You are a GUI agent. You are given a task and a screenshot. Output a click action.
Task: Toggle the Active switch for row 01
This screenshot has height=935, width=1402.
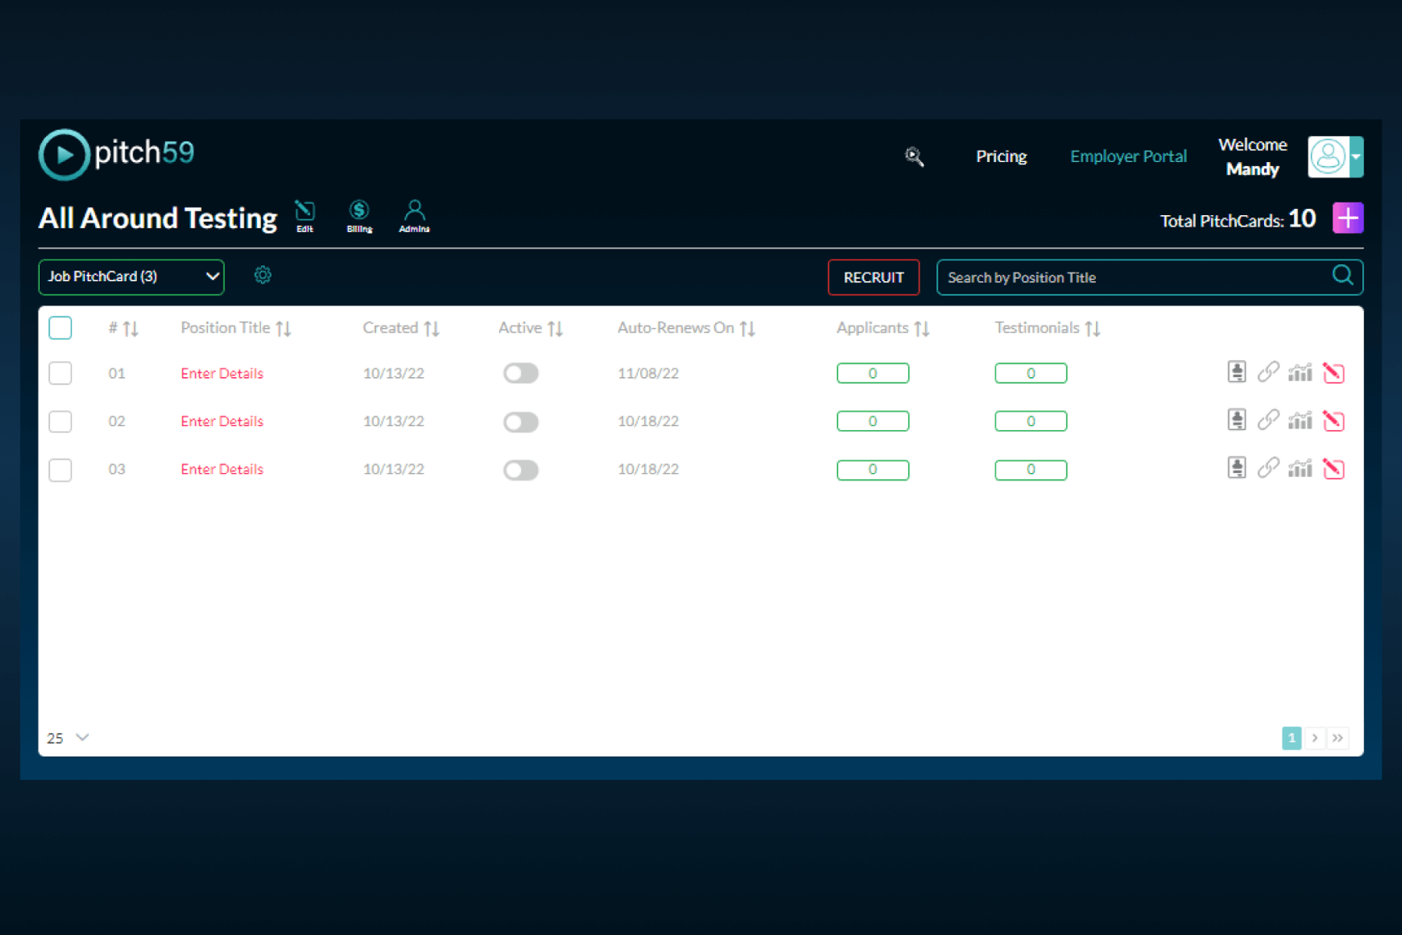520,373
